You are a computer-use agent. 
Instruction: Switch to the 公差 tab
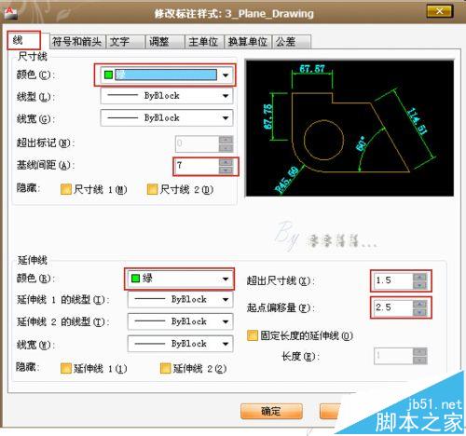[292, 42]
